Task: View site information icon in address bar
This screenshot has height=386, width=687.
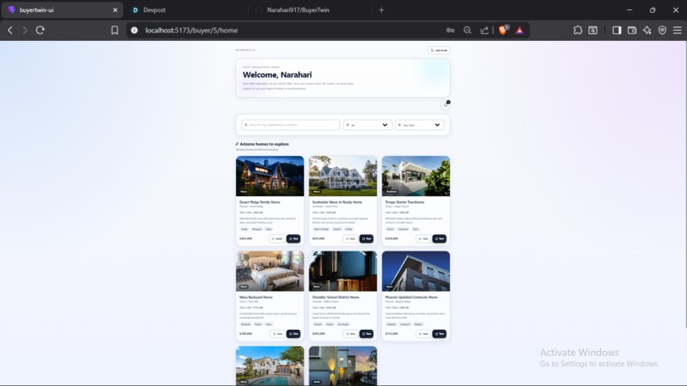Action: click(x=135, y=30)
